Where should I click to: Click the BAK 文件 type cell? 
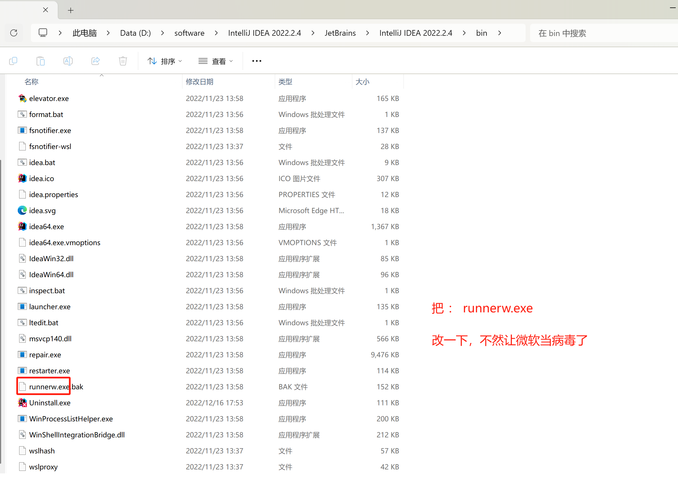click(x=293, y=387)
